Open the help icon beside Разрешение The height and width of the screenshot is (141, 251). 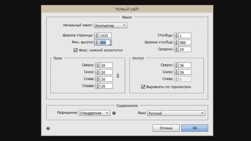114,113
